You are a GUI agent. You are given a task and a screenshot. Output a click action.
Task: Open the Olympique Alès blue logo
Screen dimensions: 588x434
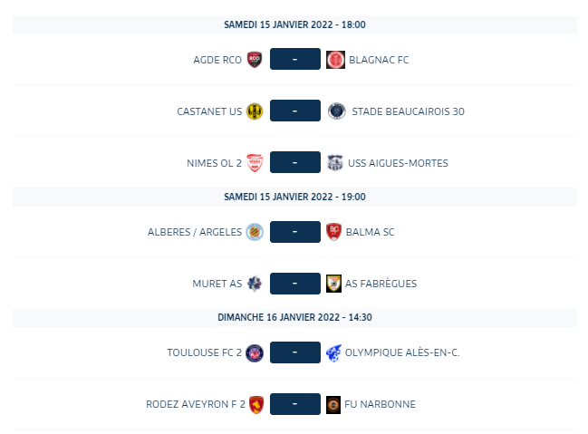pos(333,352)
